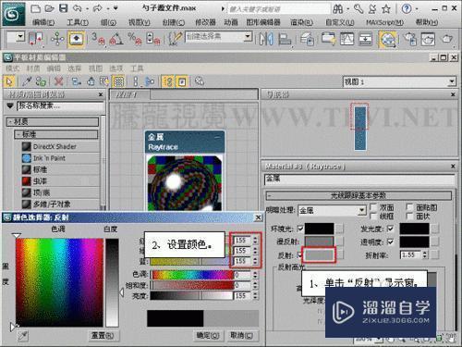
Task: Click the binoculars search icon
Action: pyautogui.click(x=338, y=8)
